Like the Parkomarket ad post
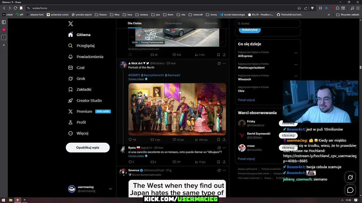The image size is (362, 203). (x=177, y=55)
